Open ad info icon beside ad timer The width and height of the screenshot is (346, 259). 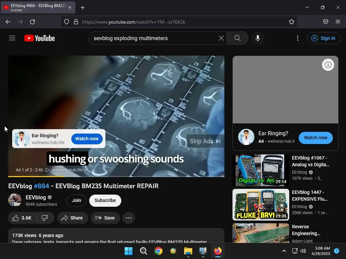pyautogui.click(x=47, y=170)
